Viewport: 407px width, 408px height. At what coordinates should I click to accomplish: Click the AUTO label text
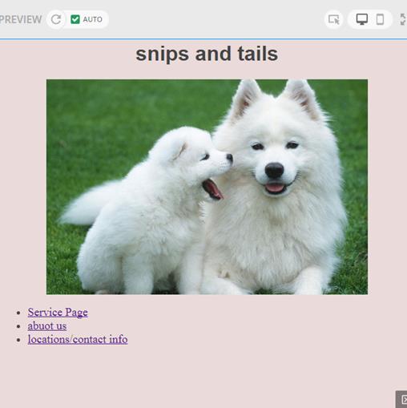(92, 19)
